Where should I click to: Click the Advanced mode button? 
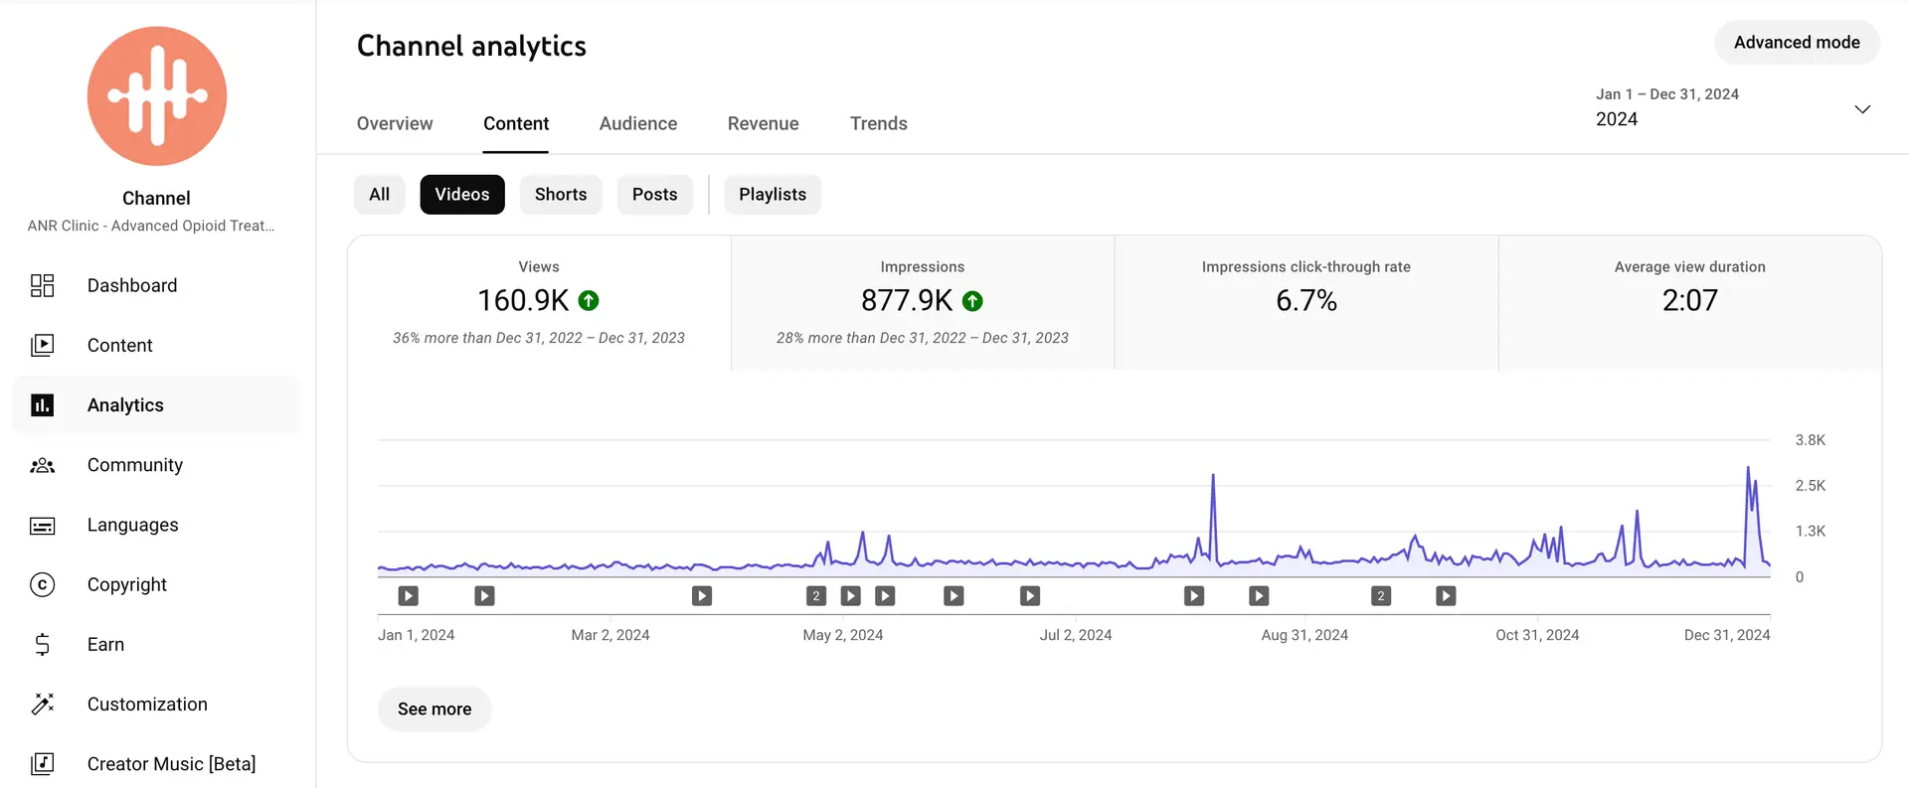coord(1796,43)
